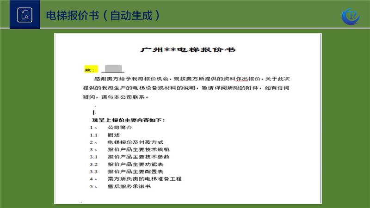The height and width of the screenshot is (208, 370).
Task: Open the 电梯报价及付款方式 entry
Action: 135,142
